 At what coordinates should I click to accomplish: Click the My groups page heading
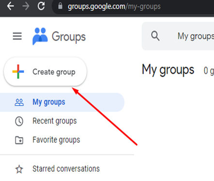[x=168, y=70]
